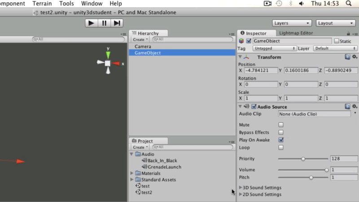
Task: Click the GameObject cube icon in Inspector
Action: (x=241, y=41)
